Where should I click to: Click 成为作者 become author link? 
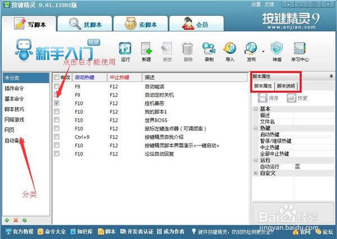[170, 232]
